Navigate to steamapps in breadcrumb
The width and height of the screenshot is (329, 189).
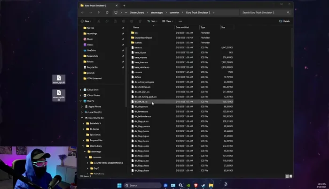[157, 13]
